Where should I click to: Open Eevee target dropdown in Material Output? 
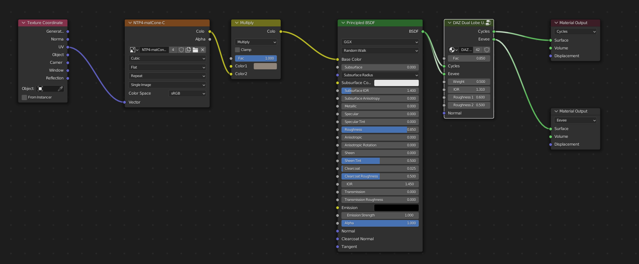(575, 120)
